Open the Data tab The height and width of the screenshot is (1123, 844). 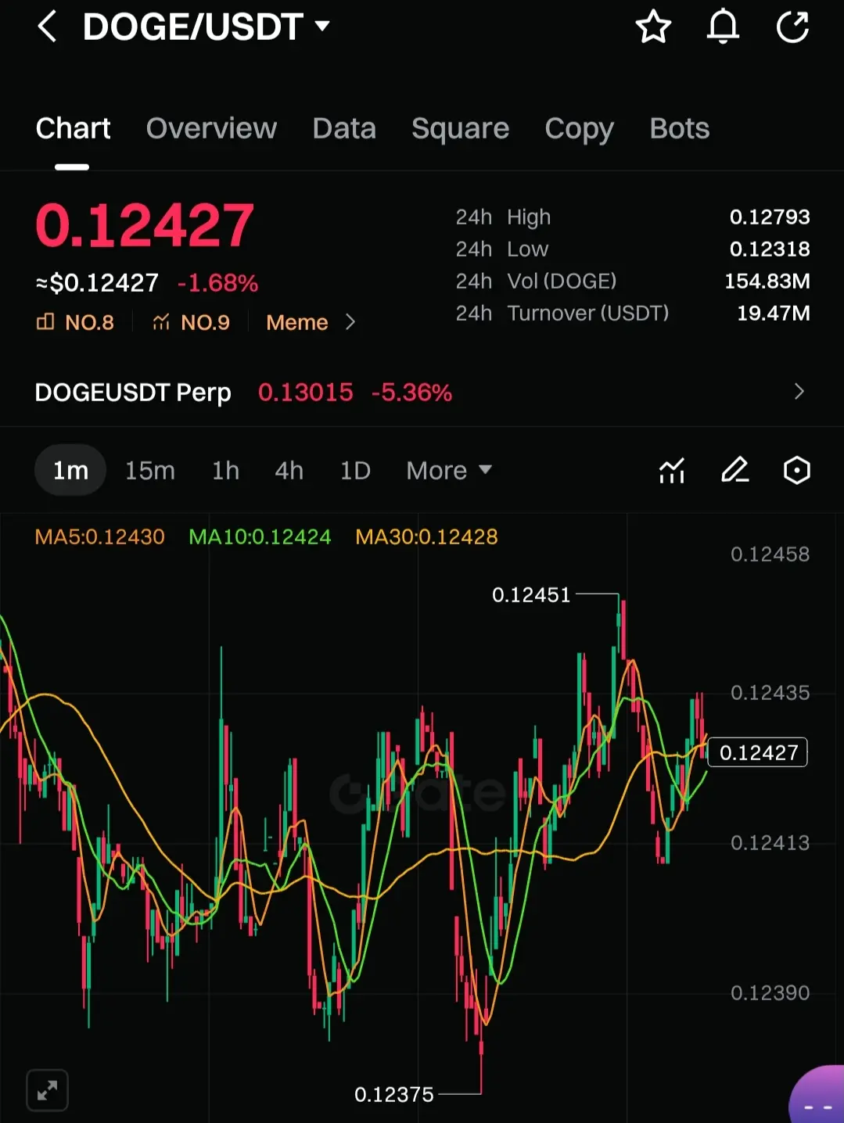pos(344,128)
